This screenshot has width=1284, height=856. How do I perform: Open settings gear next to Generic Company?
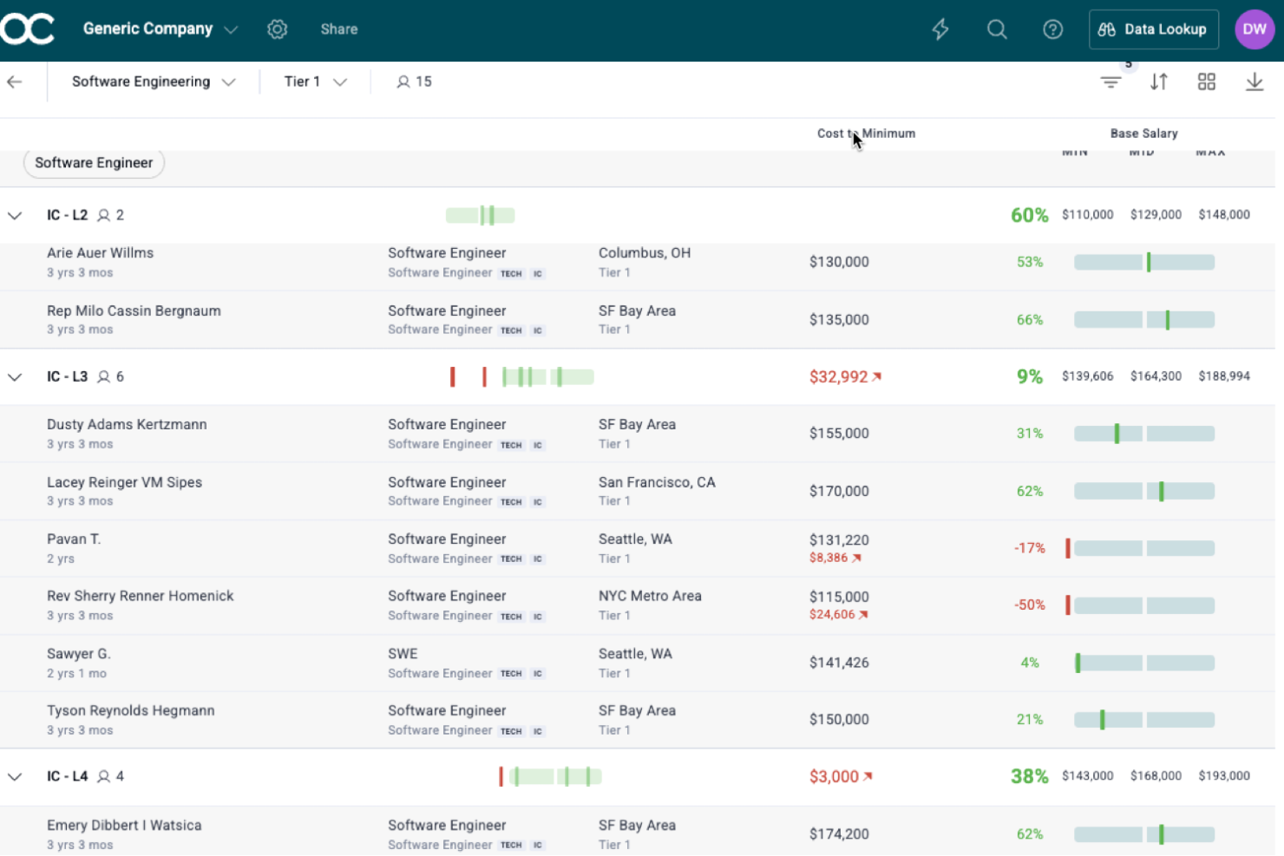pyautogui.click(x=278, y=29)
